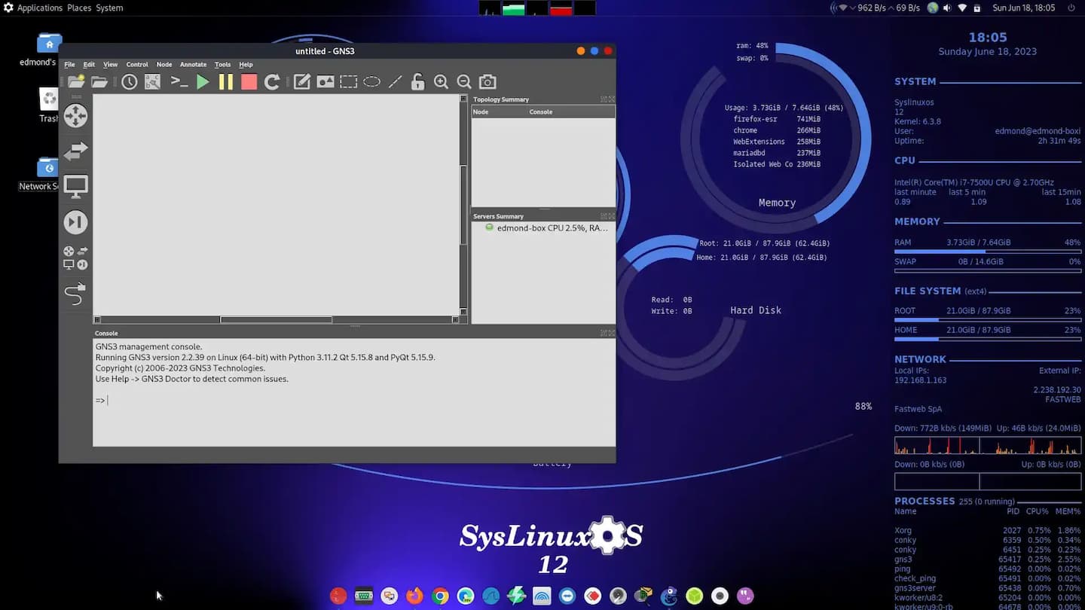Toggle the lock or unlock all items padlock
This screenshot has height=610, width=1085.
pyautogui.click(x=417, y=82)
